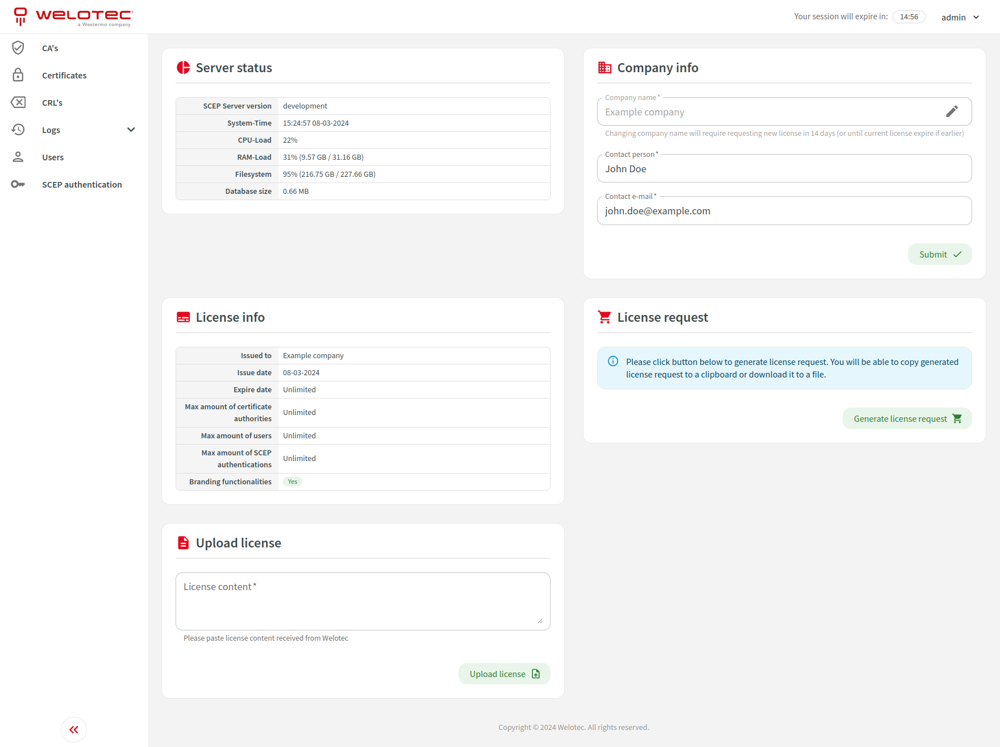This screenshot has height=747, width=1000.
Task: Open the Certificates menu item
Action: (x=64, y=76)
